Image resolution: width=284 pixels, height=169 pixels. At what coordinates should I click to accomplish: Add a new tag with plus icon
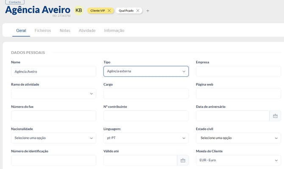148,11
